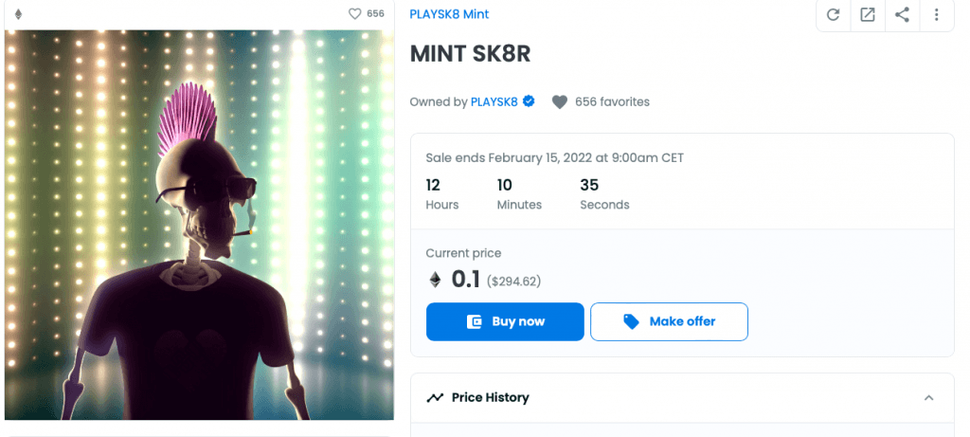This screenshot has width=970, height=437.
Task: Click the 656 count above the image
Action: click(x=376, y=14)
